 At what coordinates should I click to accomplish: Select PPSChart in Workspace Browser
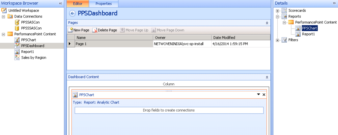pyautogui.click(x=28, y=40)
